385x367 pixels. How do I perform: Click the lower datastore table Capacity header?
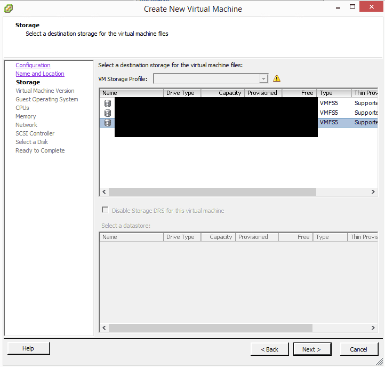pos(218,237)
